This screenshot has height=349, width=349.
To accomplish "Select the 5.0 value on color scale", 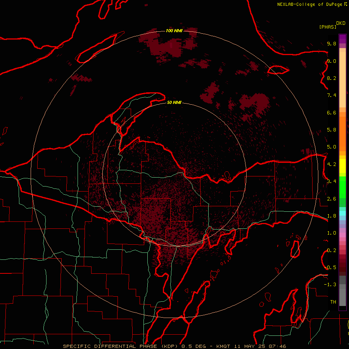I will (332, 147).
